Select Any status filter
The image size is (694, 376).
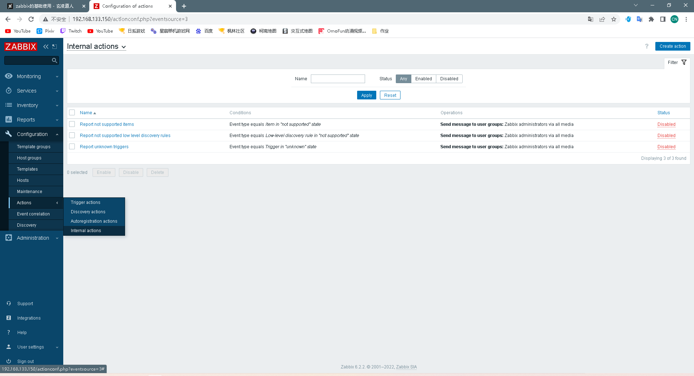403,79
